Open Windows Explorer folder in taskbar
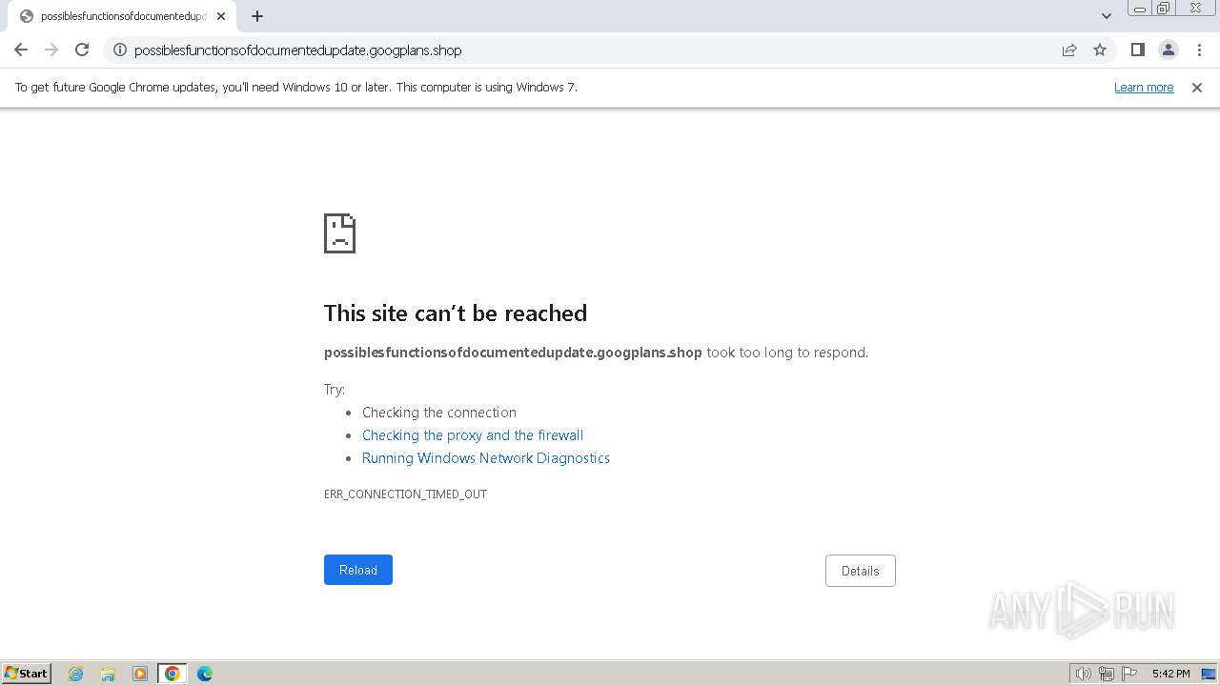1220x686 pixels. (x=108, y=674)
